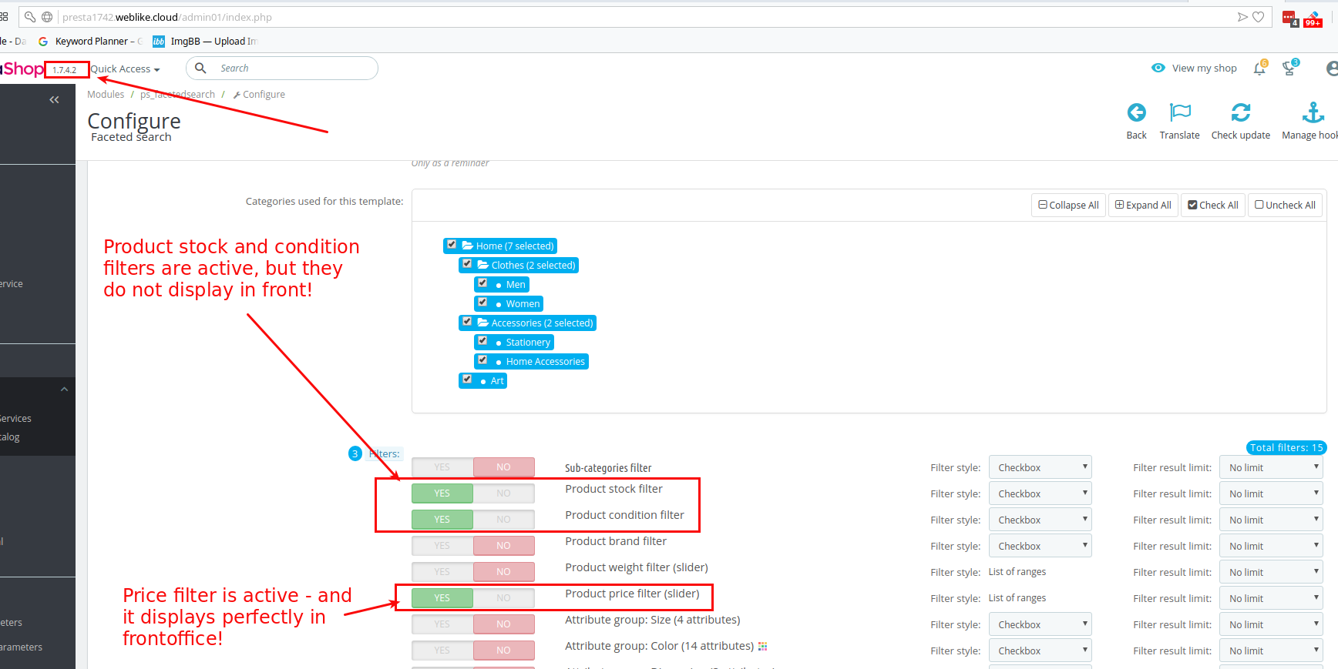This screenshot has height=669, width=1338.
Task: Open the extension icon with 99+ badge
Action: coord(1313,18)
